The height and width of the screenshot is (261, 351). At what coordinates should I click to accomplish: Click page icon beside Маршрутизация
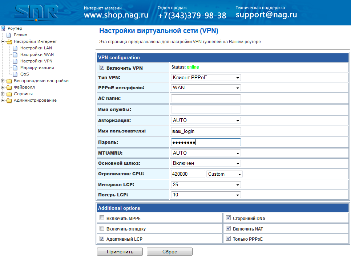click(15, 68)
